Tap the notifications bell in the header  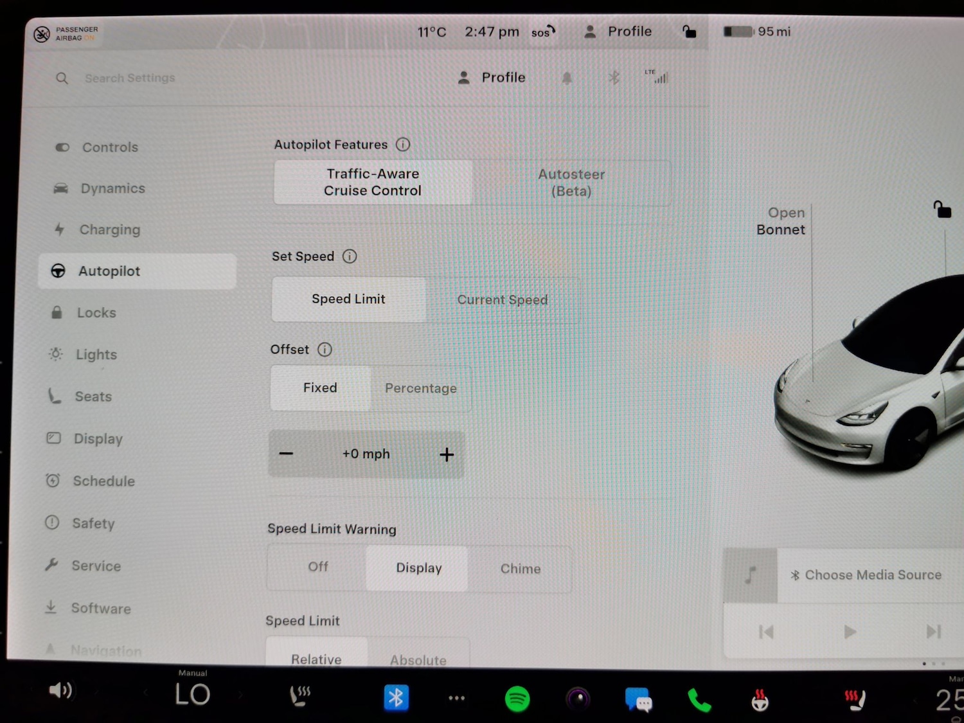click(x=567, y=78)
